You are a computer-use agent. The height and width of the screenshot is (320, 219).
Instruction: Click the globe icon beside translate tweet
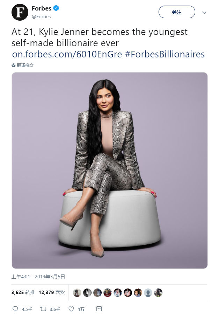(13, 65)
